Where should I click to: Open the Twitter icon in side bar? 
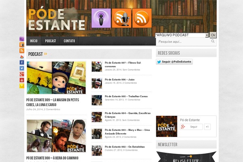[x=22, y=68]
